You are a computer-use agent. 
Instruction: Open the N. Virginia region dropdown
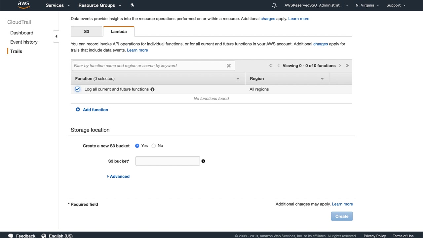pos(367,5)
